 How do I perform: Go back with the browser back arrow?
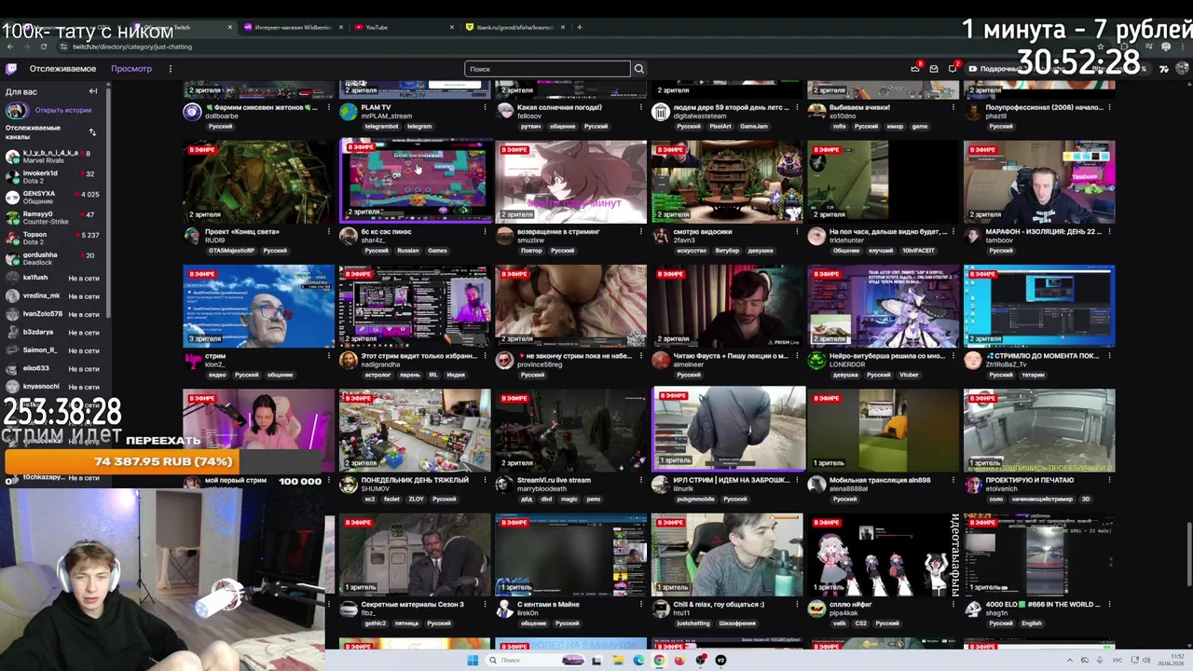tap(10, 47)
